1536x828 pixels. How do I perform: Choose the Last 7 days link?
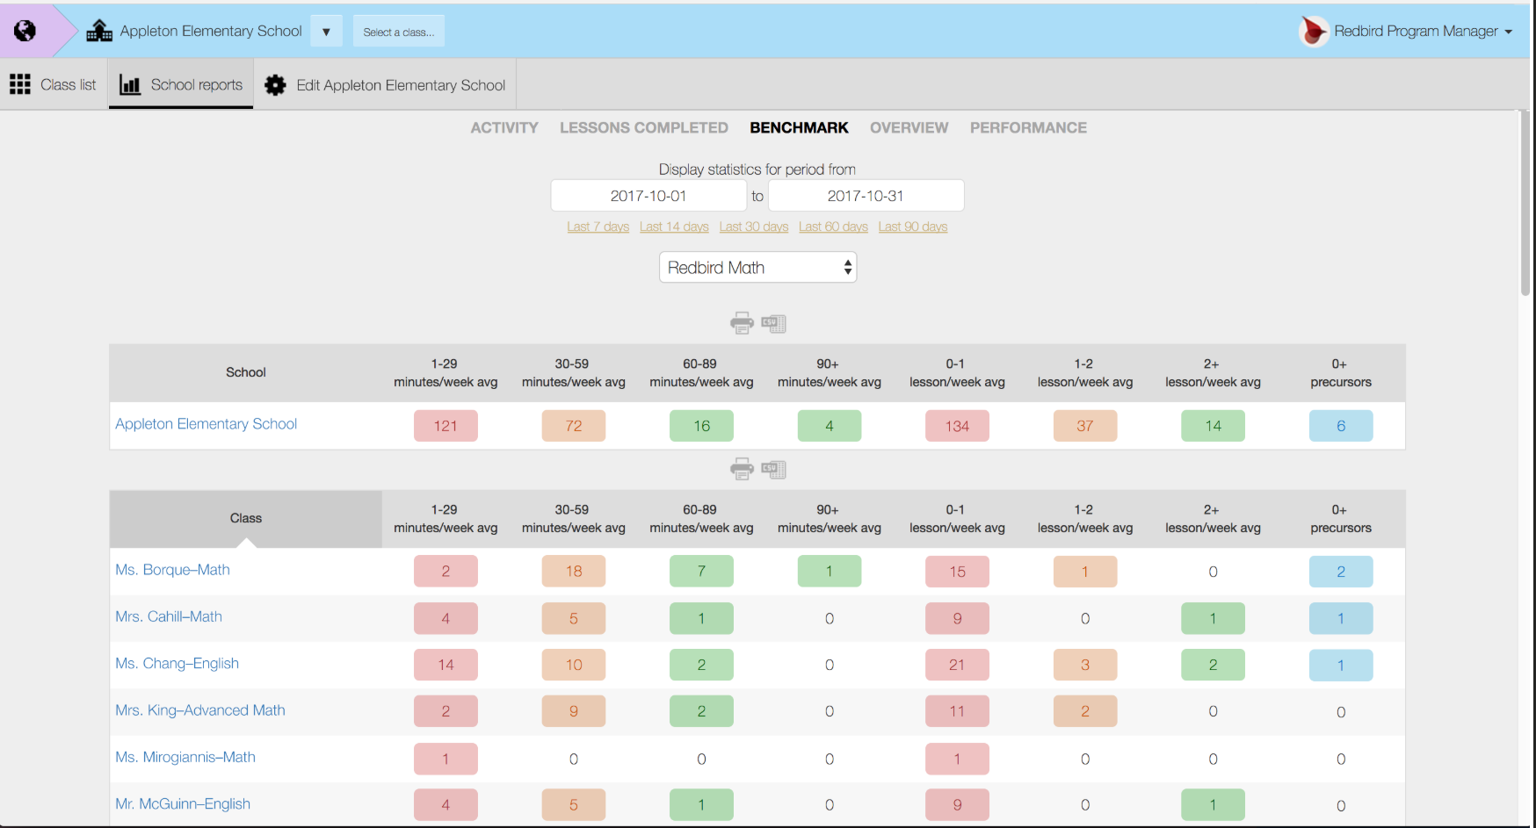click(x=598, y=227)
